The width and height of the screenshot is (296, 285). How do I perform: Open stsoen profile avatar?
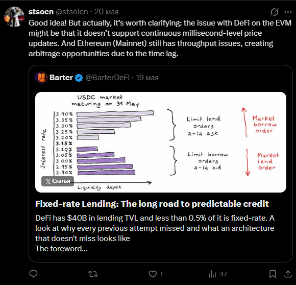(14, 17)
